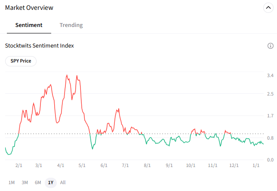
Task: Choose the 6M time range
Action: tap(38, 182)
